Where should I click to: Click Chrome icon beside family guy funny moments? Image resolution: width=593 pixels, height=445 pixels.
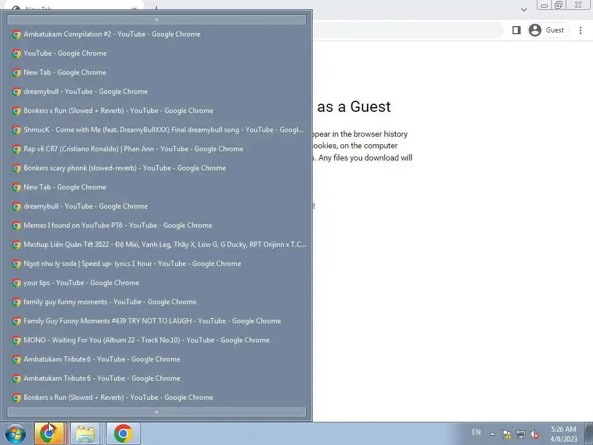pyautogui.click(x=16, y=302)
